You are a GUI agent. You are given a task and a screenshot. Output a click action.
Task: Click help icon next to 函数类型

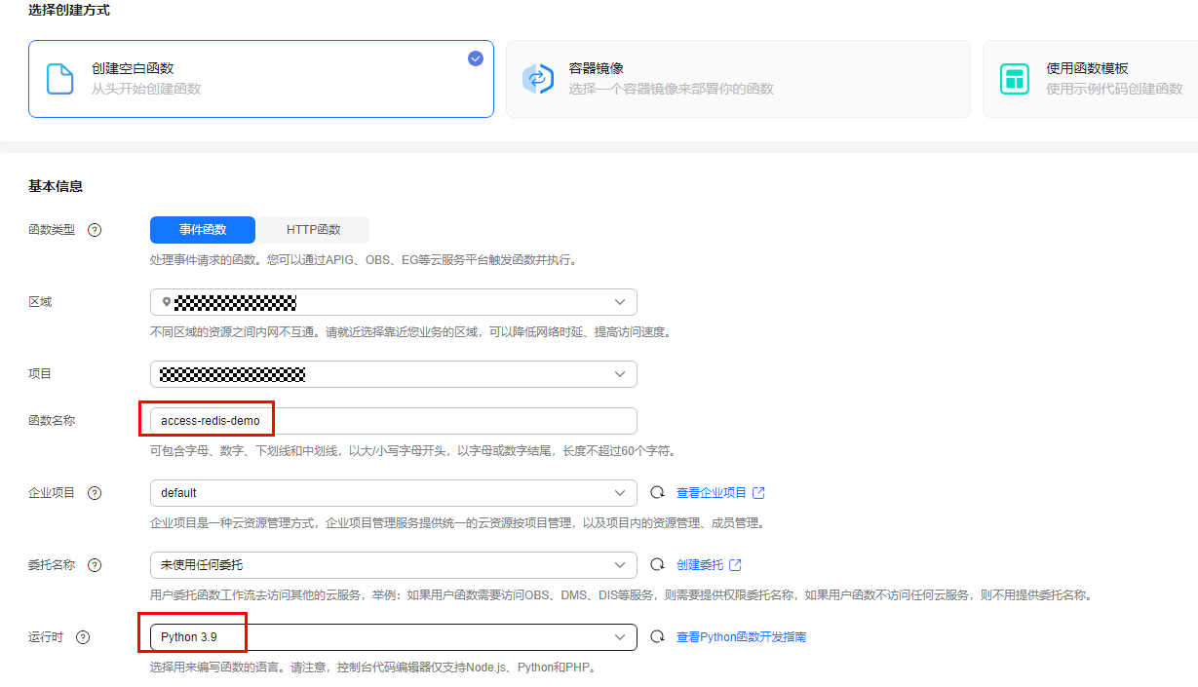[x=95, y=231]
